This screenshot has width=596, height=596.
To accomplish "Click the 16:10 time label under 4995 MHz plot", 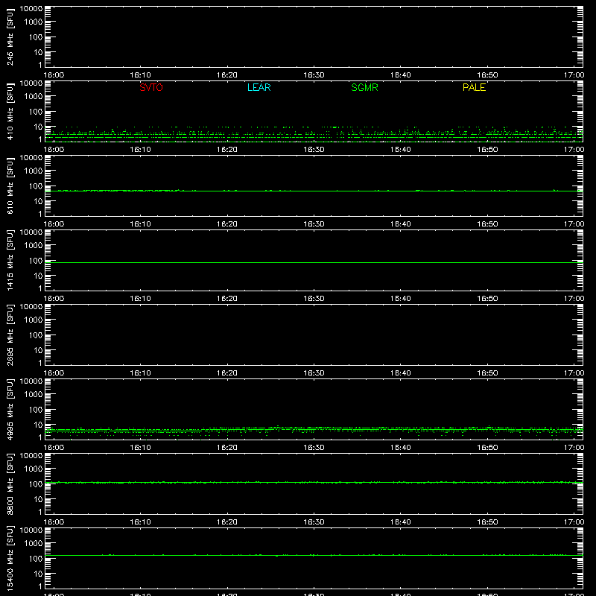I will 140,448.
